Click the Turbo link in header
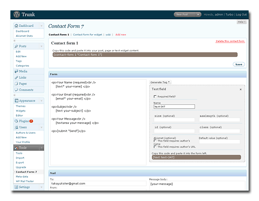The image size is (259, 201). pyautogui.click(x=229, y=15)
